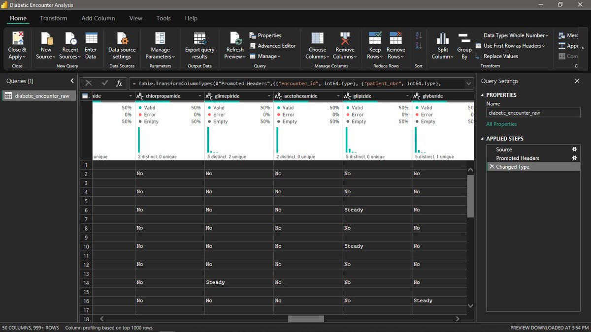Open the Data Type: Whole Number dropdown
This screenshot has width=591, height=332.
pos(516,35)
